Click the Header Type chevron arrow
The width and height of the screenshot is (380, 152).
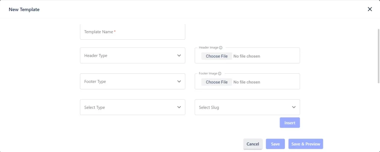point(179,56)
